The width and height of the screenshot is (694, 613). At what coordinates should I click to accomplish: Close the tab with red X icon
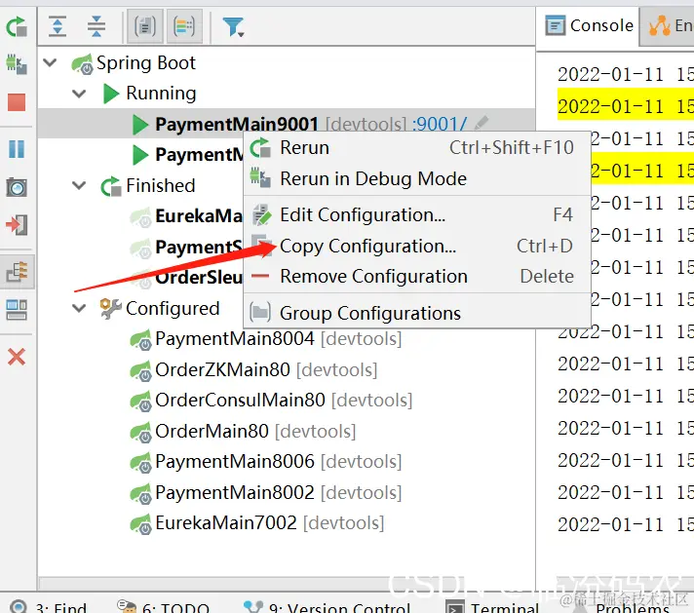click(x=17, y=357)
